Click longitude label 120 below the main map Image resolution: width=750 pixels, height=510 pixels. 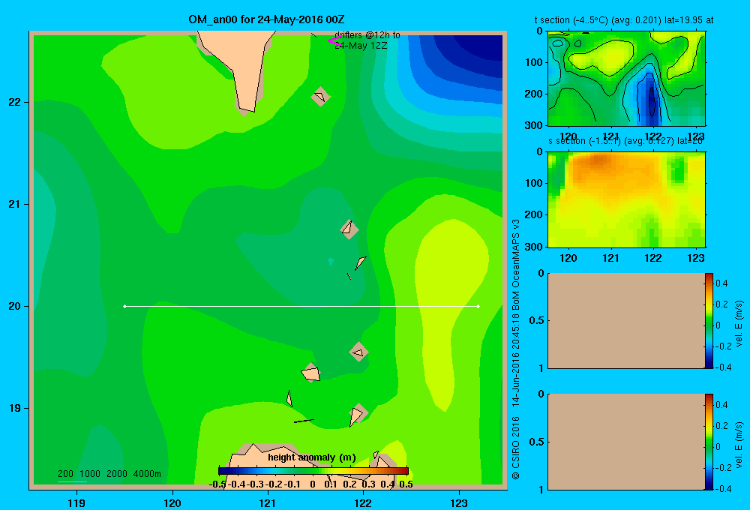click(x=172, y=502)
